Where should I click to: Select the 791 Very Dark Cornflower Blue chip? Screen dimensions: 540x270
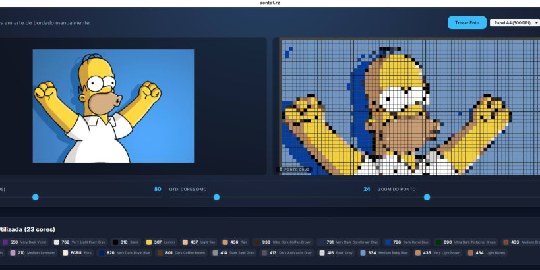349,242
